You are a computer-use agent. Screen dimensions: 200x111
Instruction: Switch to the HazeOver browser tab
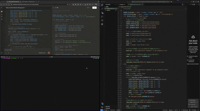(29, 2)
